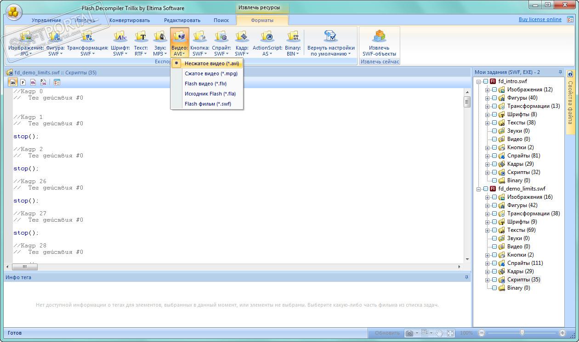Click the Обновить button in status bar

[387, 333]
